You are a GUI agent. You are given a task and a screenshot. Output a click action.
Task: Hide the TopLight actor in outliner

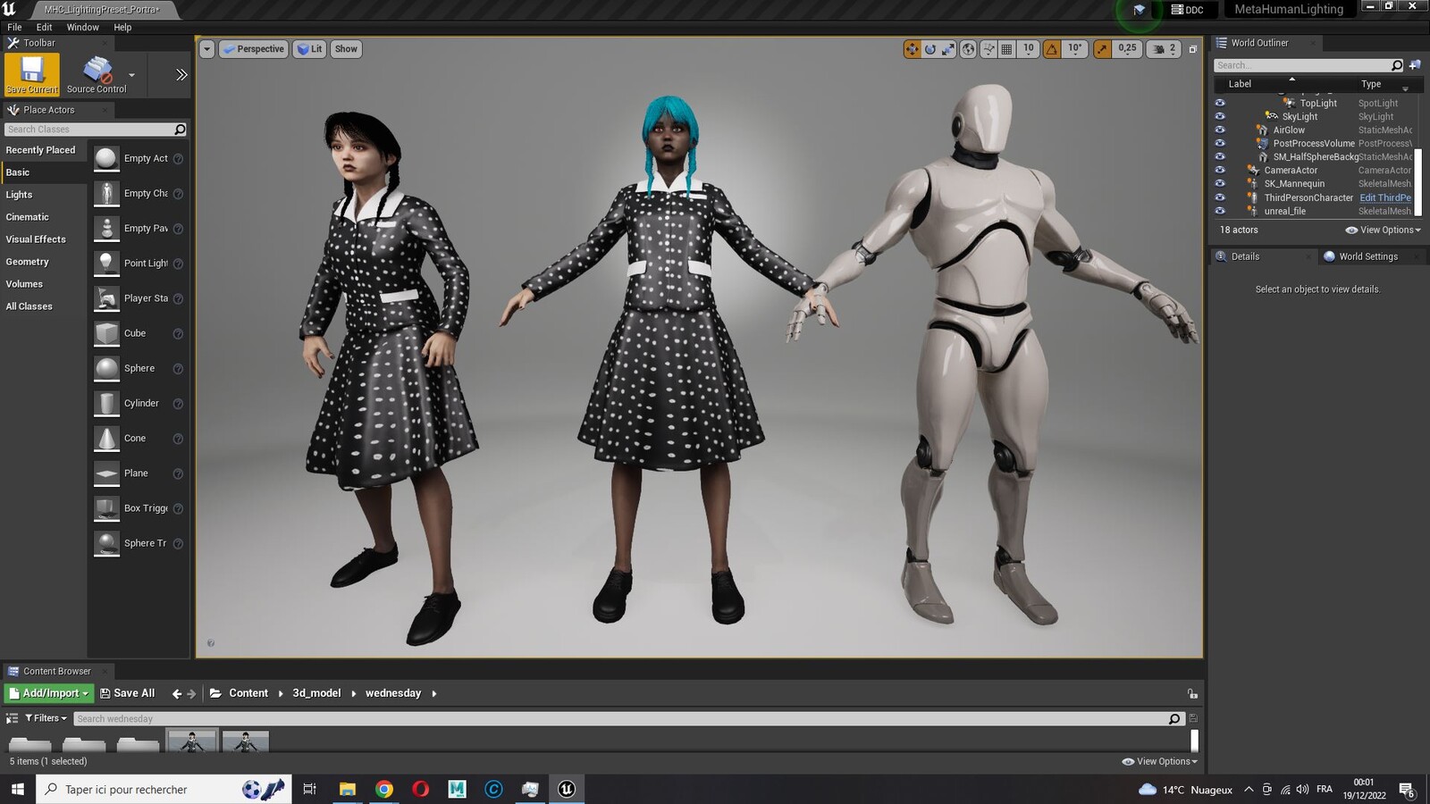[1220, 103]
